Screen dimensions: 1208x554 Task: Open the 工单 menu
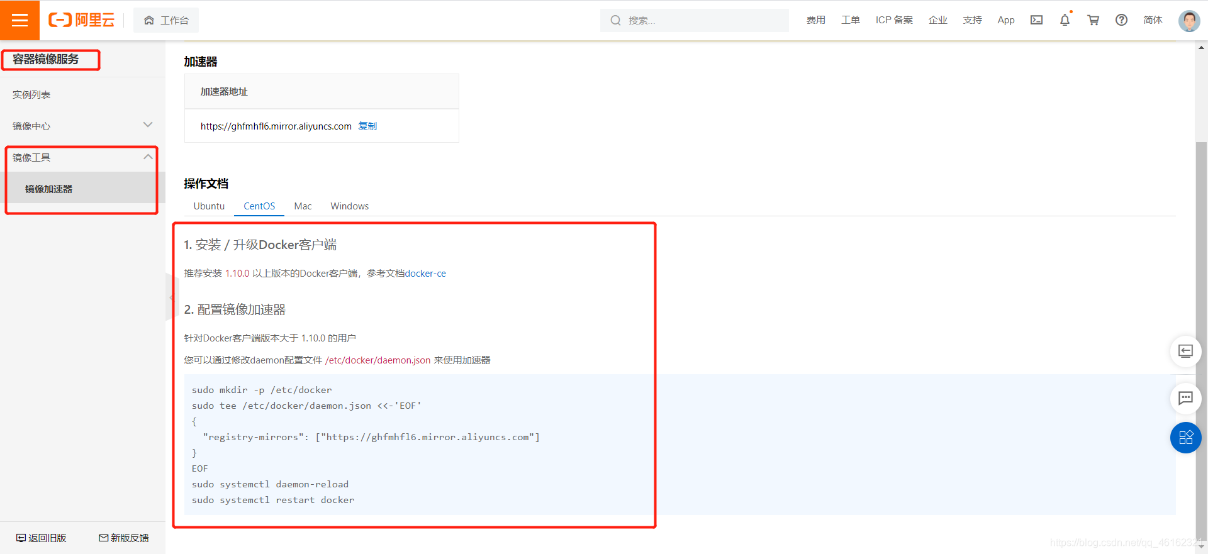pyautogui.click(x=850, y=20)
